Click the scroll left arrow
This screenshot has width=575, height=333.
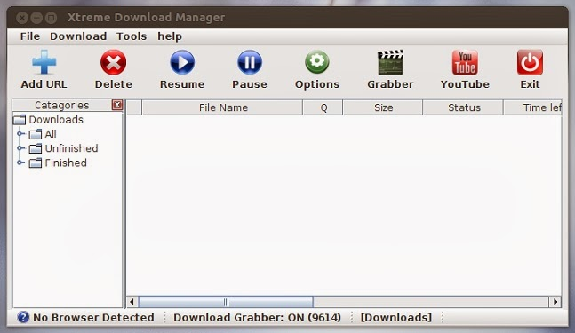132,302
